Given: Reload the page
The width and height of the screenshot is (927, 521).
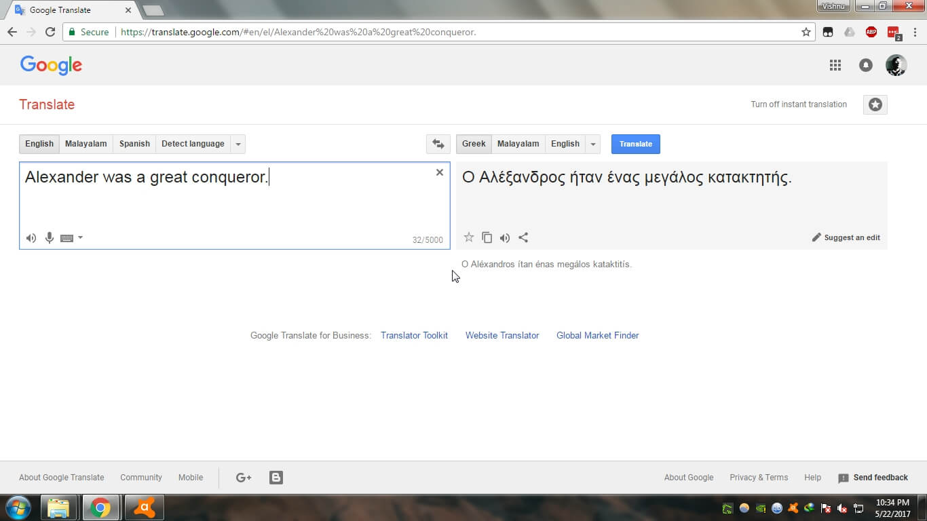Looking at the screenshot, I should point(50,32).
